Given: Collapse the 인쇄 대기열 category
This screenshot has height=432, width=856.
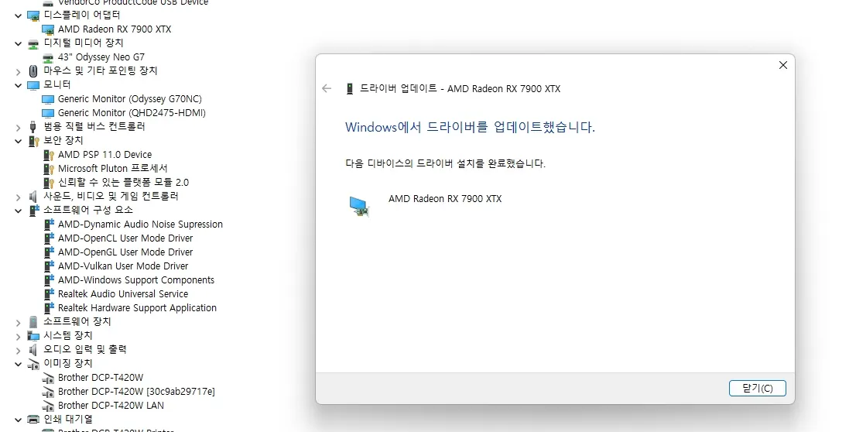Looking at the screenshot, I should click(18, 420).
